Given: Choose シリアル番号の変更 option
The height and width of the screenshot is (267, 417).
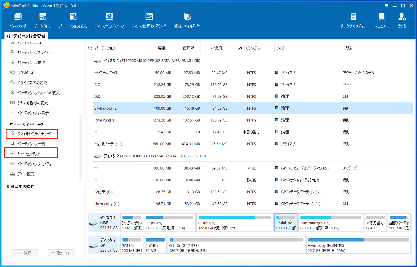Looking at the screenshot, I should [33, 103].
